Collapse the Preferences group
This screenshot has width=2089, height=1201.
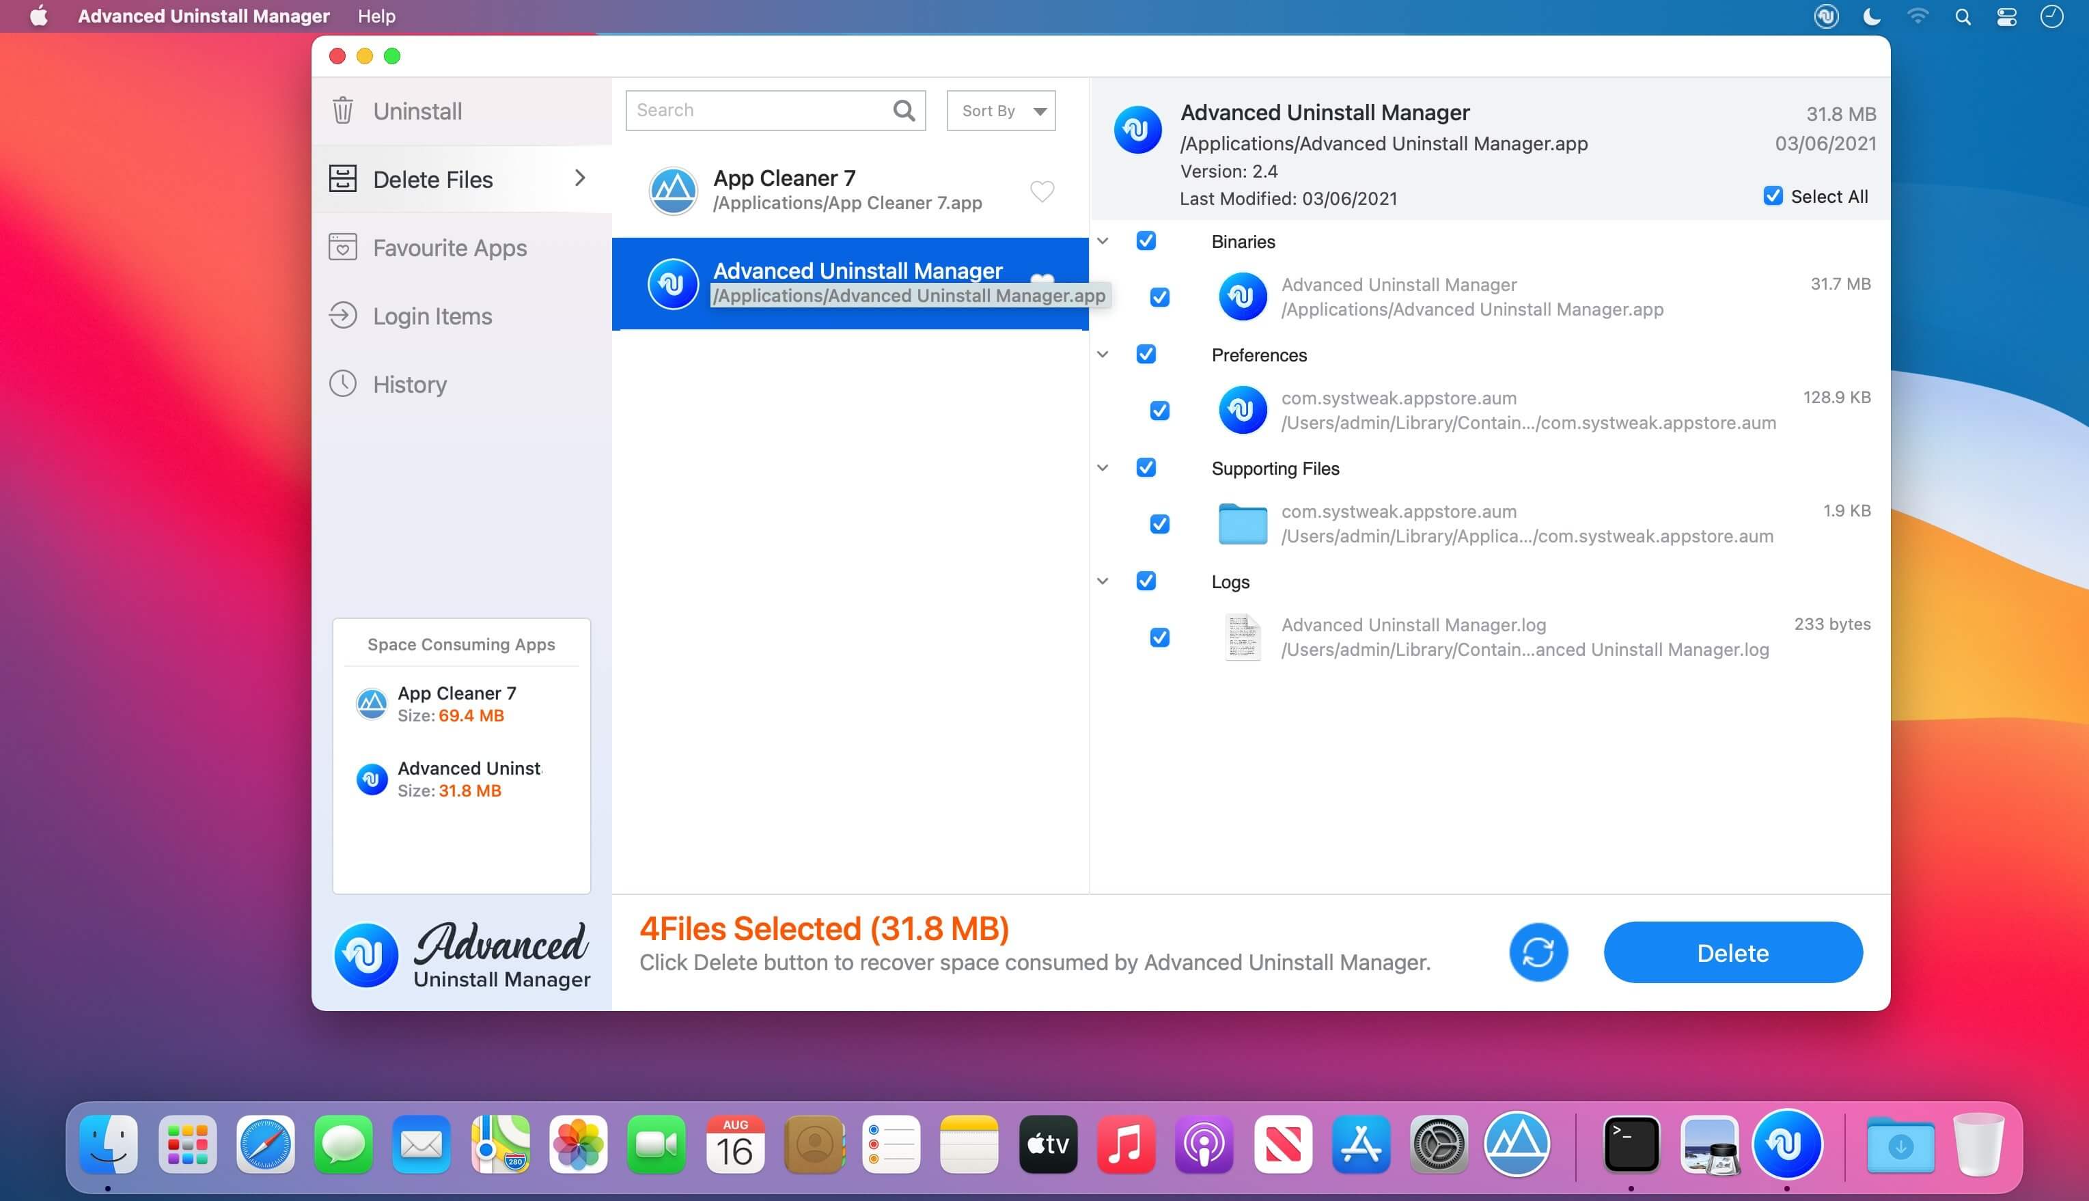[x=1103, y=355]
